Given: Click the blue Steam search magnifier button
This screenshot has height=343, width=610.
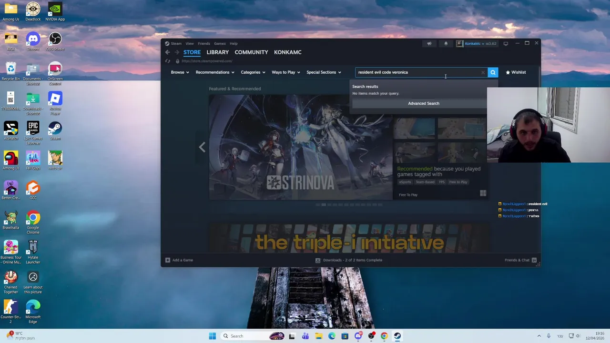Looking at the screenshot, I should click(493, 72).
